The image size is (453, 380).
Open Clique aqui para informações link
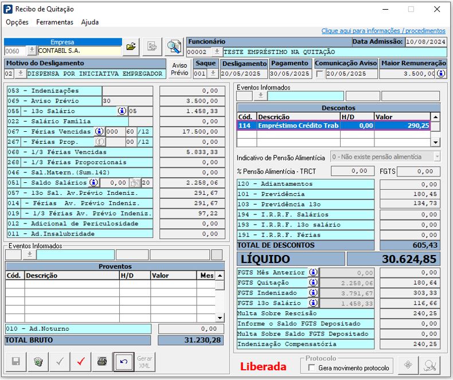384,30
